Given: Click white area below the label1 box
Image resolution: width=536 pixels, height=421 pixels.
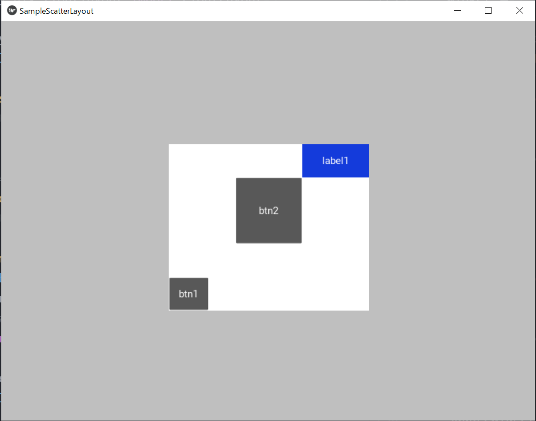Looking at the screenshot, I should point(335,243).
